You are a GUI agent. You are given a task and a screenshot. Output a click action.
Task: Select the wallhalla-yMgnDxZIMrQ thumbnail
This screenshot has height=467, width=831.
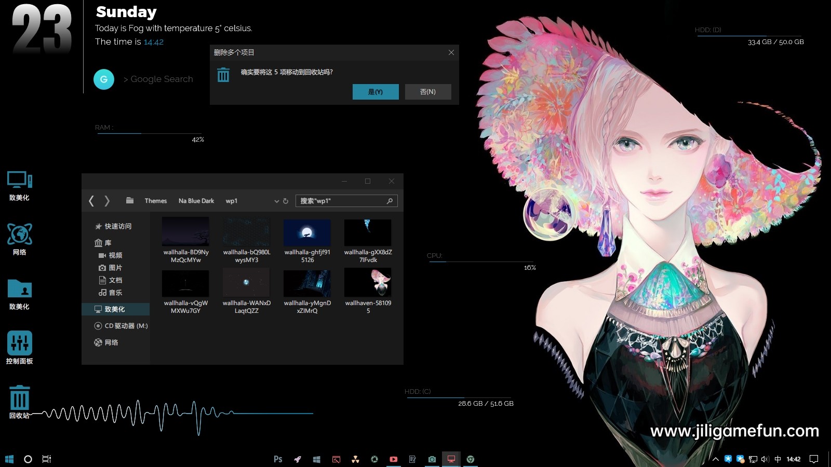(x=307, y=283)
